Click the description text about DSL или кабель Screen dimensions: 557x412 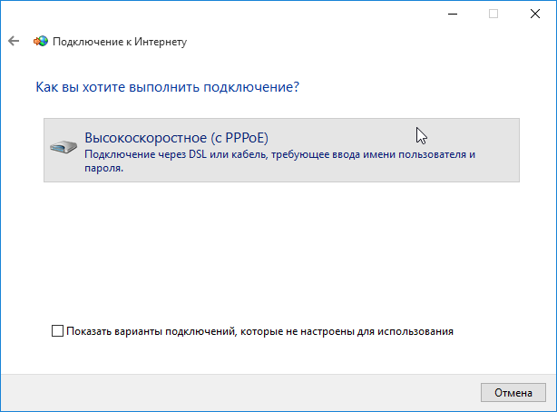(279, 161)
